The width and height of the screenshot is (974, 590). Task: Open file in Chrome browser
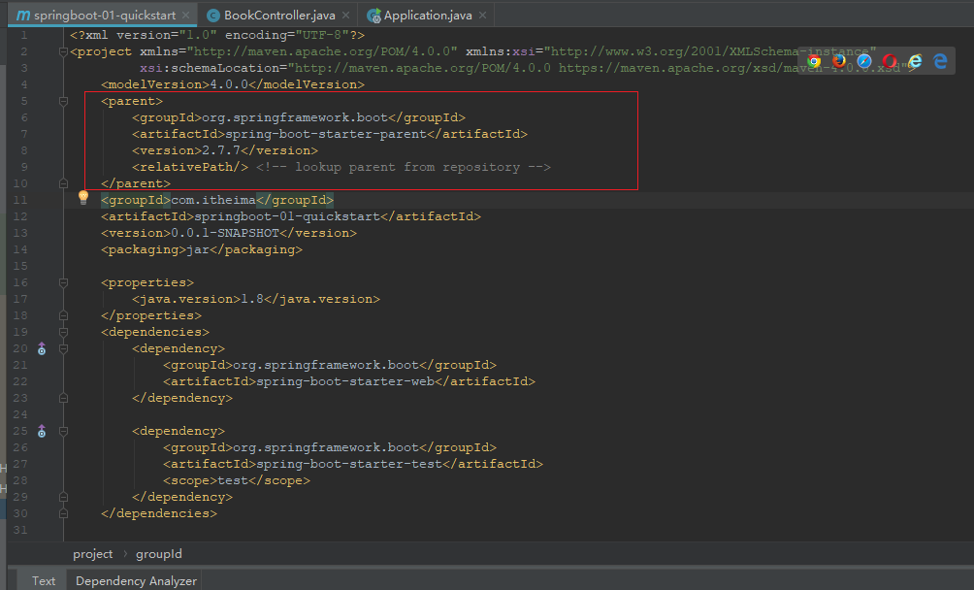814,61
